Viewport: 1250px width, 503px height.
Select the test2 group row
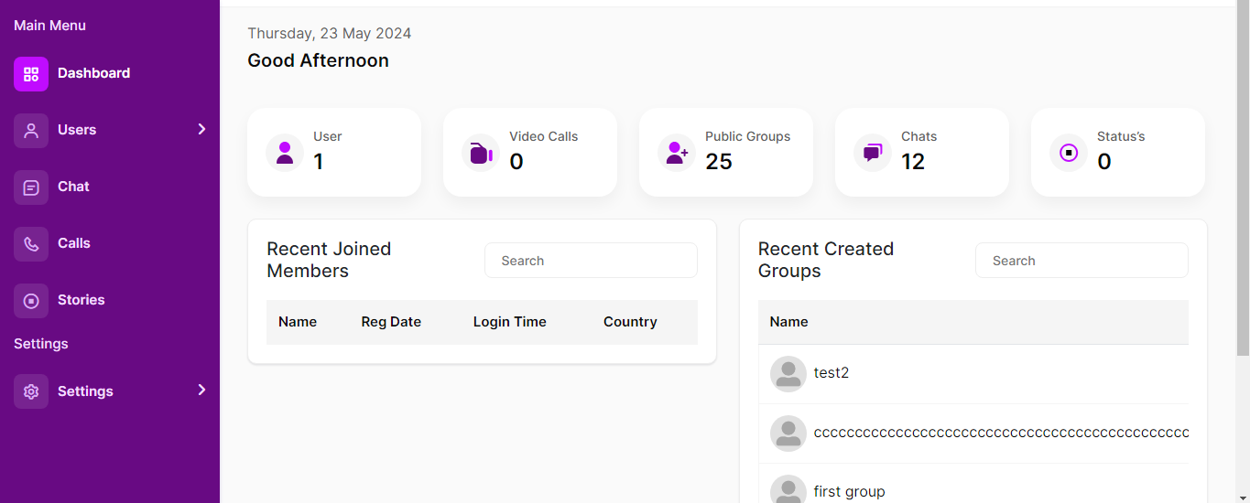(x=832, y=373)
